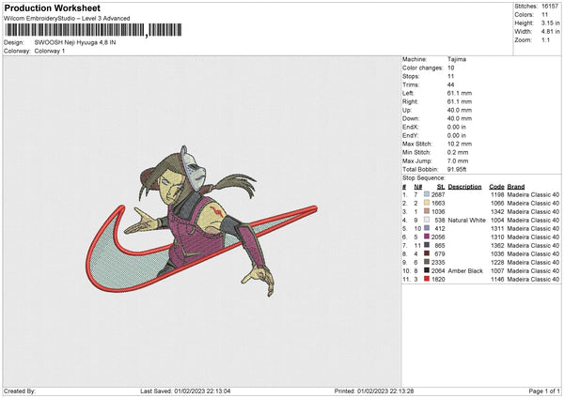Image resolution: width=564 pixels, height=398 pixels.
Task: Click the Brand column header
Action: coord(516,187)
